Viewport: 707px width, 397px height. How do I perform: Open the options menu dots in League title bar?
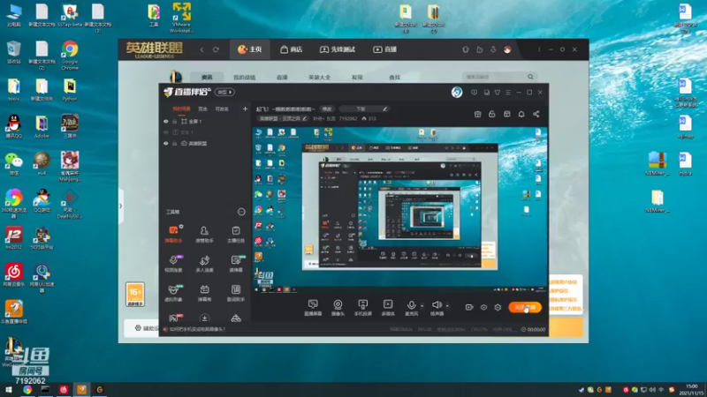[539, 49]
